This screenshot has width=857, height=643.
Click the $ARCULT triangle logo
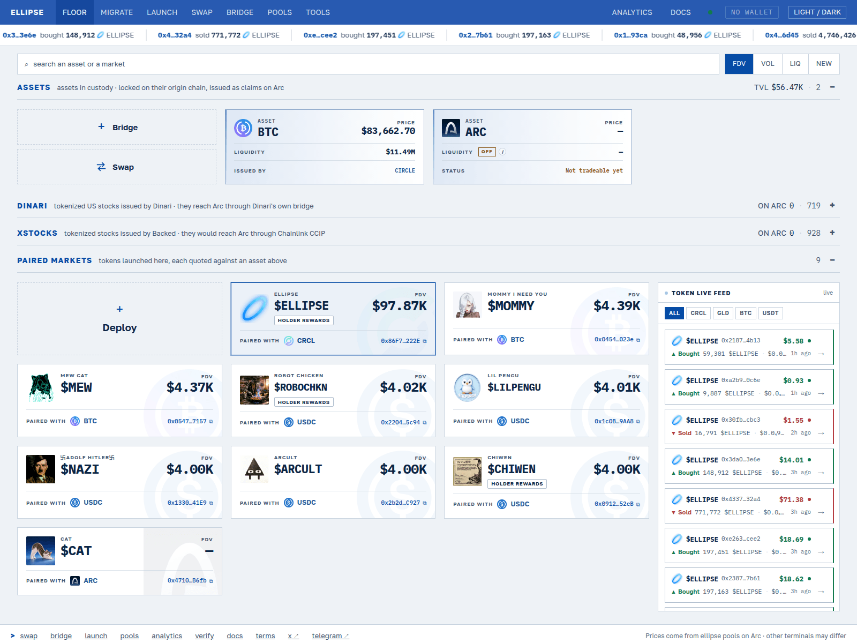point(254,469)
